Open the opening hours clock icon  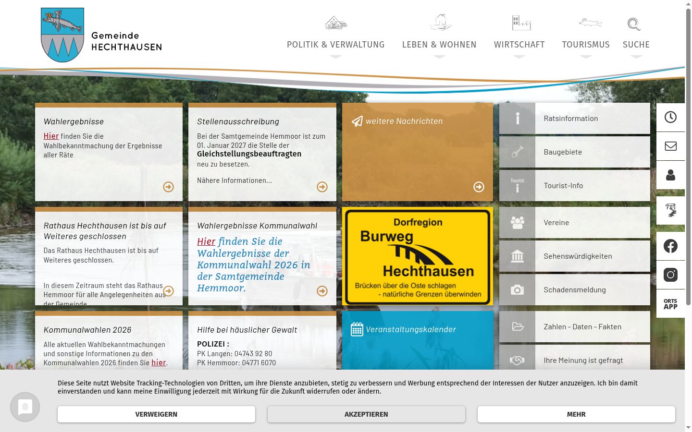(670, 118)
